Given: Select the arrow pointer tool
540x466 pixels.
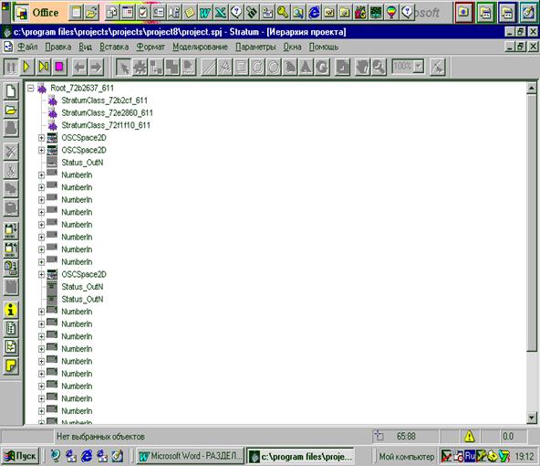Looking at the screenshot, I should pos(123,67).
